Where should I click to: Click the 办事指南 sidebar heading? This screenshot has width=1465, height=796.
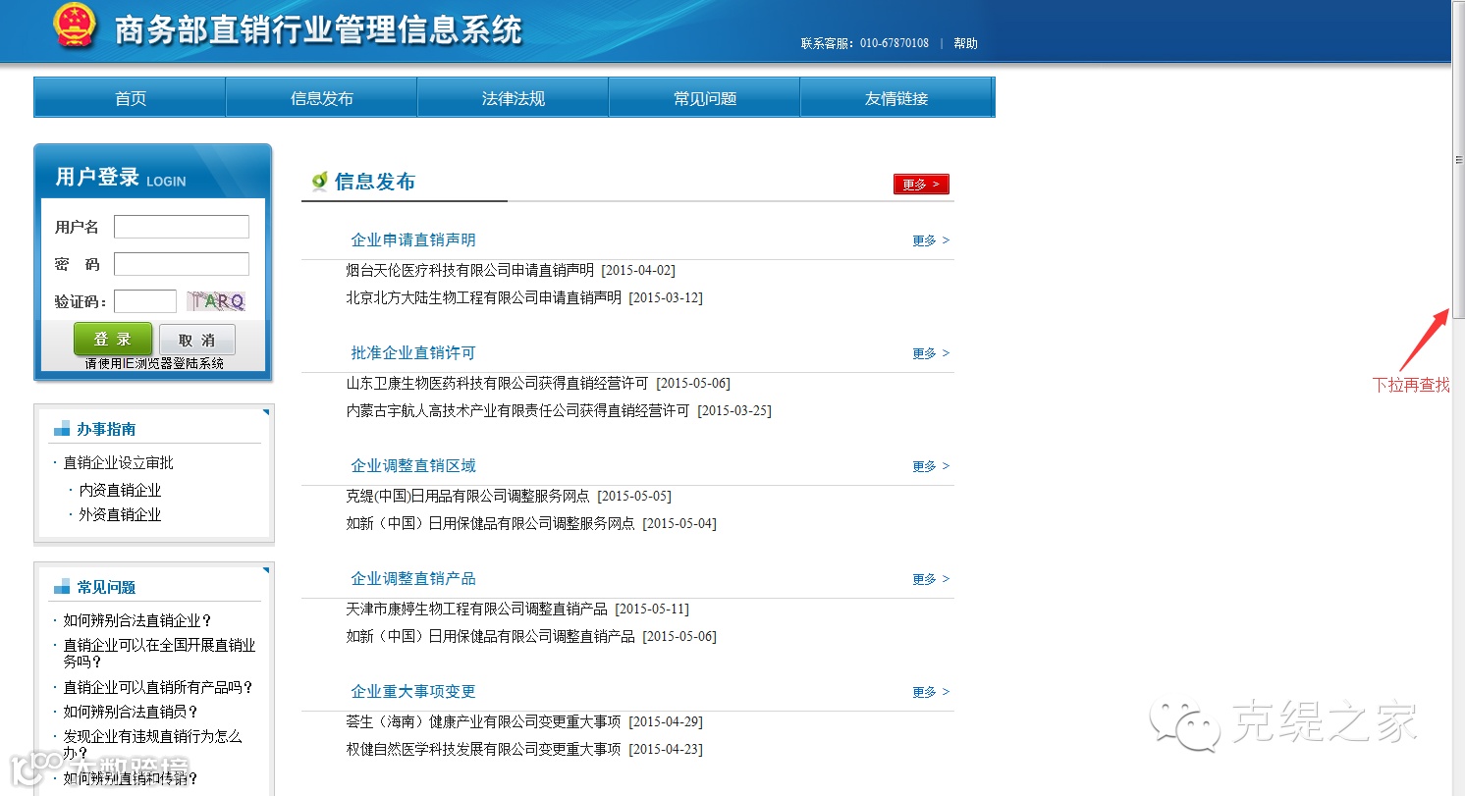click(x=107, y=429)
